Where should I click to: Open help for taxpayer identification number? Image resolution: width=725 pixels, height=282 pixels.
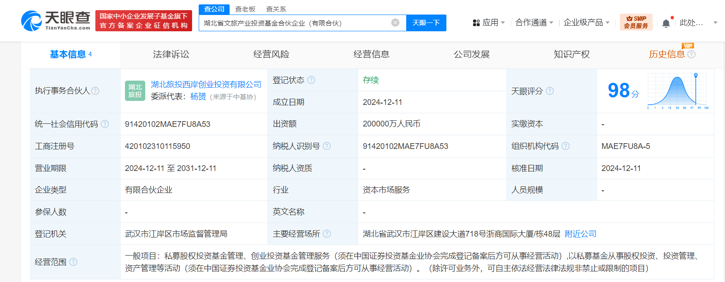(327, 146)
